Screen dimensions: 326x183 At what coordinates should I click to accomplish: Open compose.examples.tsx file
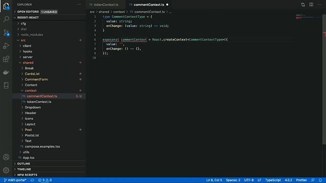point(42,147)
